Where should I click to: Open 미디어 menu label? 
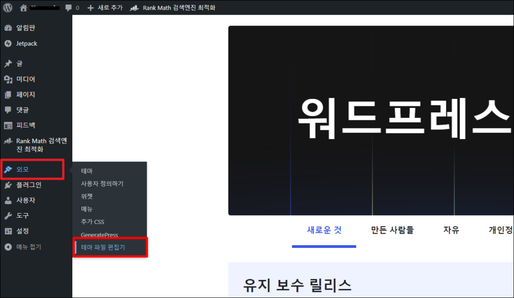26,79
